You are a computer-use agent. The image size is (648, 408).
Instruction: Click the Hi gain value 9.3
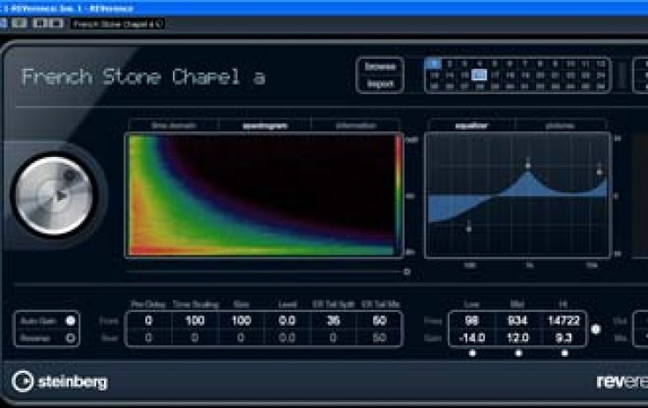pyautogui.click(x=562, y=338)
